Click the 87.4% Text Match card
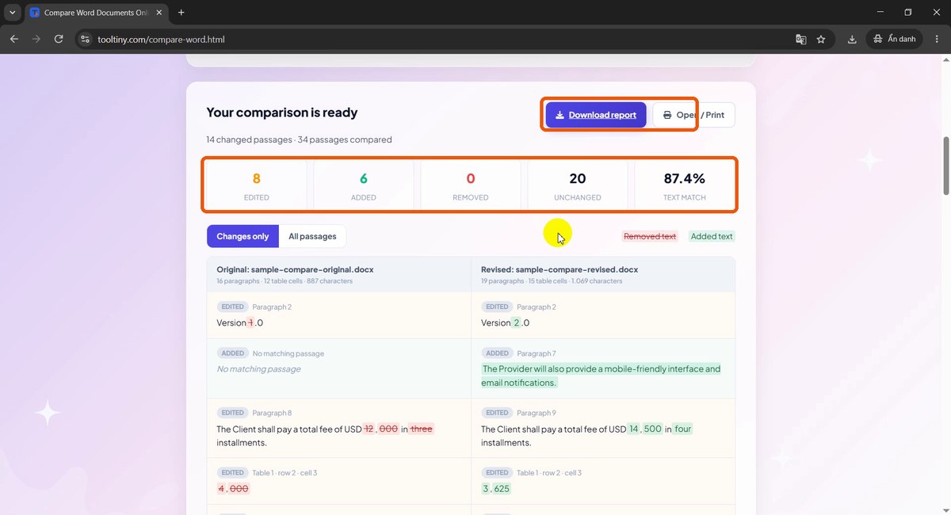 [x=685, y=185]
